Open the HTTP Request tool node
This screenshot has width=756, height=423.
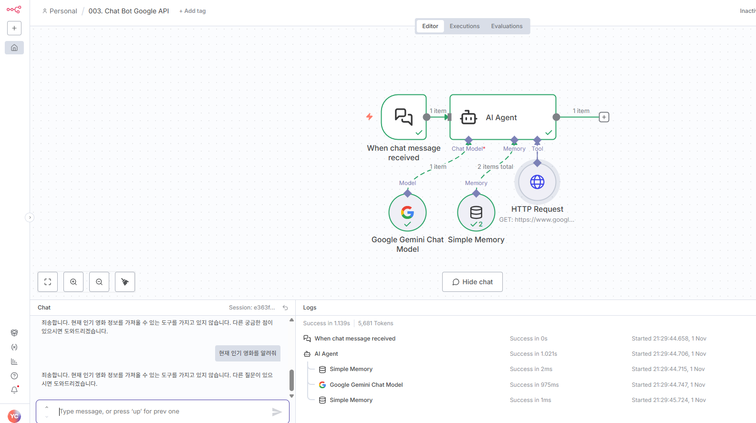pyautogui.click(x=537, y=182)
